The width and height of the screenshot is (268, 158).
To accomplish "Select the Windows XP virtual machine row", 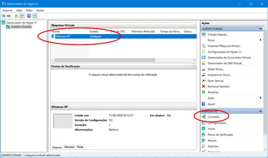I will [x=124, y=37].
